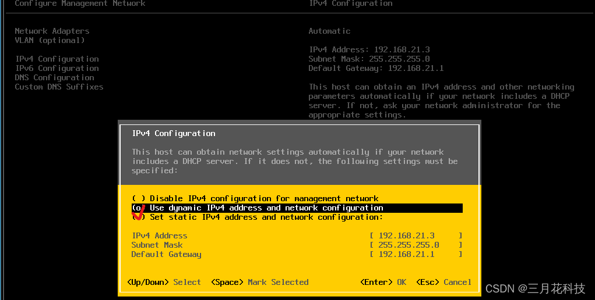
Task: Select Disable IPv4 configuration radio option
Action: tap(255, 198)
